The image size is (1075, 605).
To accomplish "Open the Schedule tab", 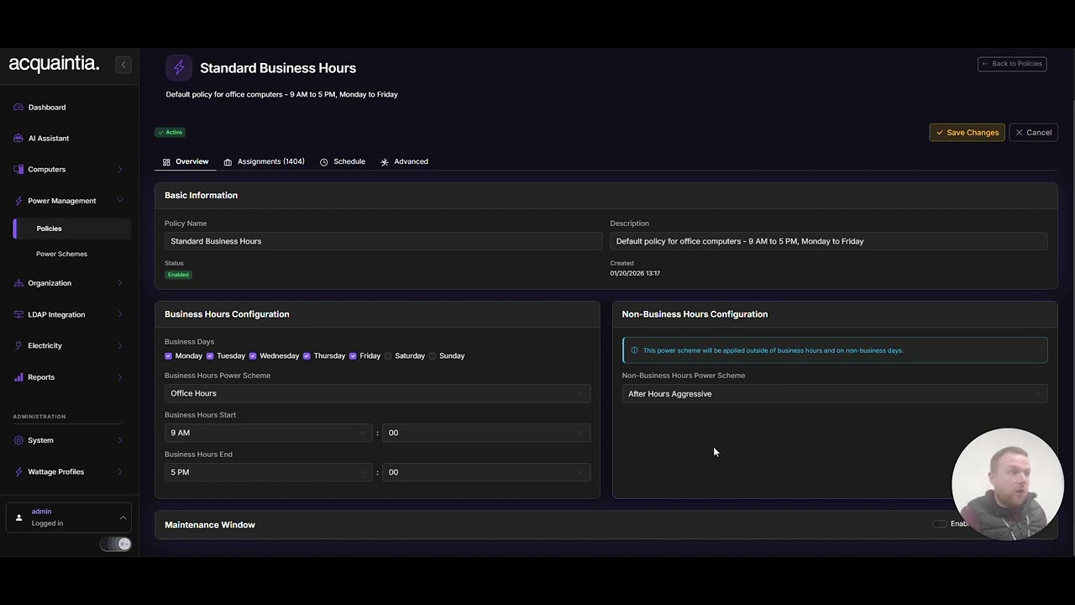I will [343, 161].
